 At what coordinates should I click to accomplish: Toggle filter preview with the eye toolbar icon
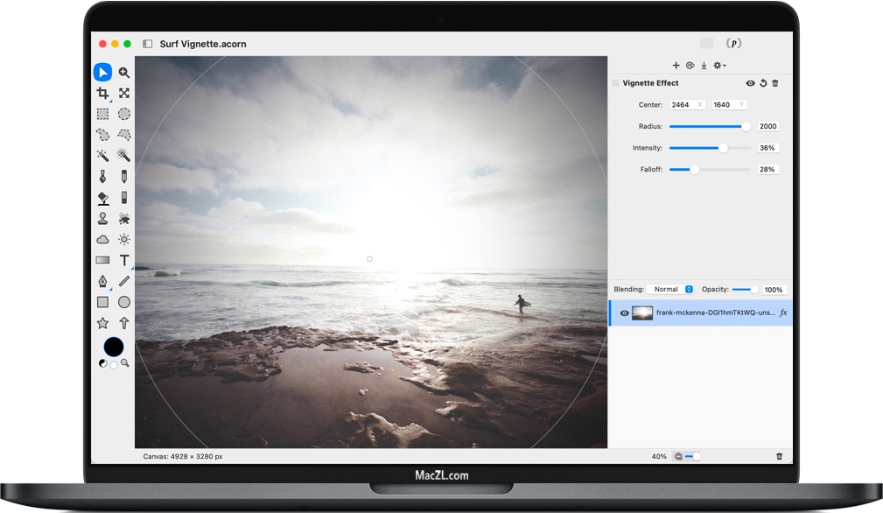point(690,65)
